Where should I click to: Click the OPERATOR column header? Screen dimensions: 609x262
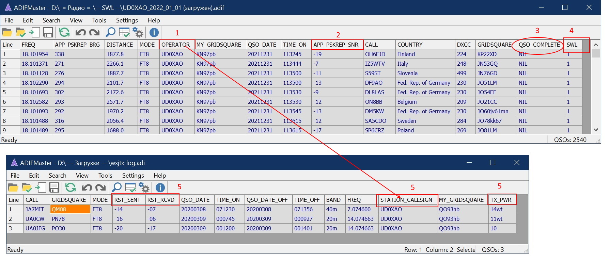pyautogui.click(x=177, y=45)
